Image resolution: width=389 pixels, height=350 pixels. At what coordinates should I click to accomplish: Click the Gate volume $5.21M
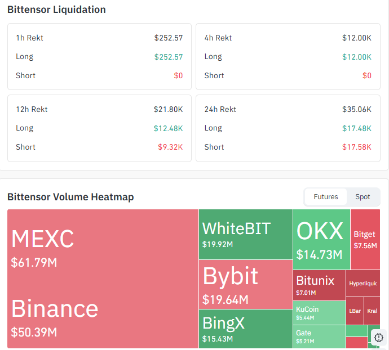tap(305, 342)
